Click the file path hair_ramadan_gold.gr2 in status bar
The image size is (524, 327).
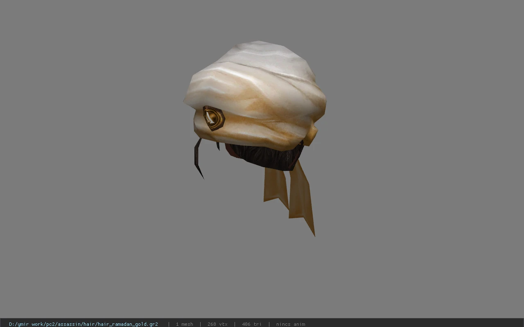point(84,324)
